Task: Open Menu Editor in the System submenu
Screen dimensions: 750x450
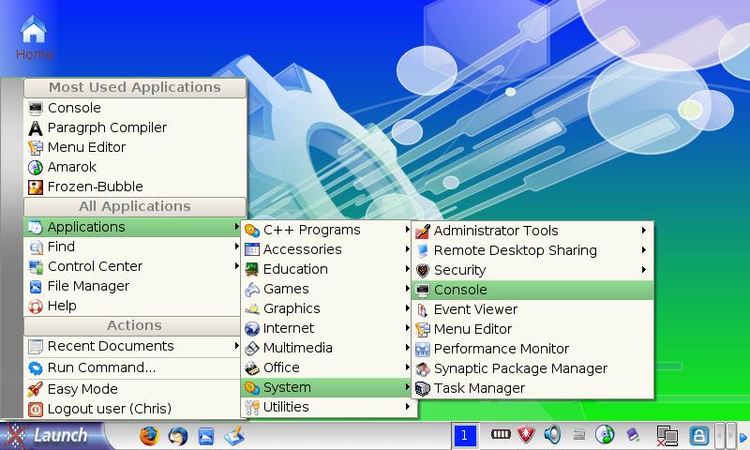Action: point(532,329)
